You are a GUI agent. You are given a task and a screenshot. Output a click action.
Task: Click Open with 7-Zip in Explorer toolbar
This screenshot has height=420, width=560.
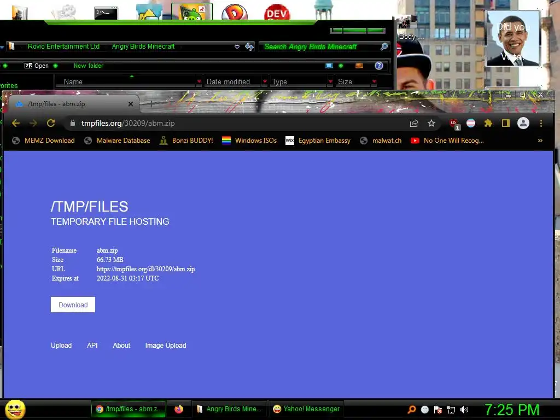coord(37,66)
